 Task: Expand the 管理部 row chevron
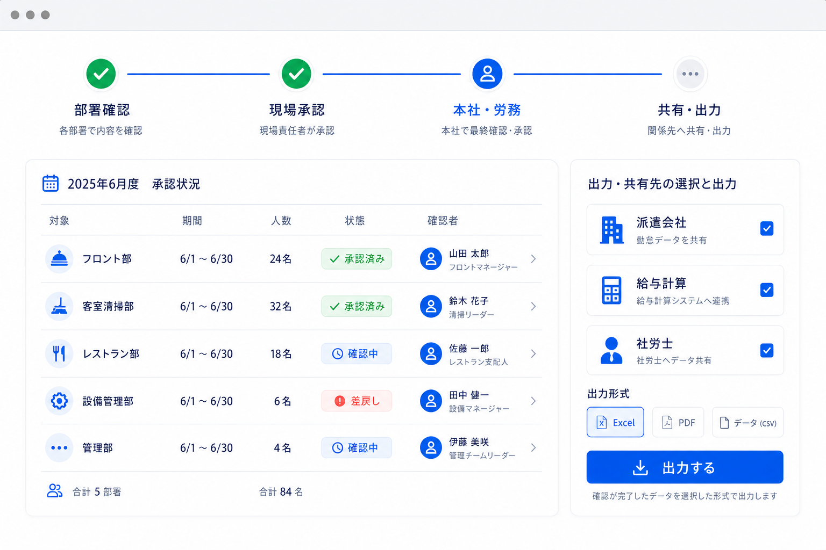(x=533, y=447)
